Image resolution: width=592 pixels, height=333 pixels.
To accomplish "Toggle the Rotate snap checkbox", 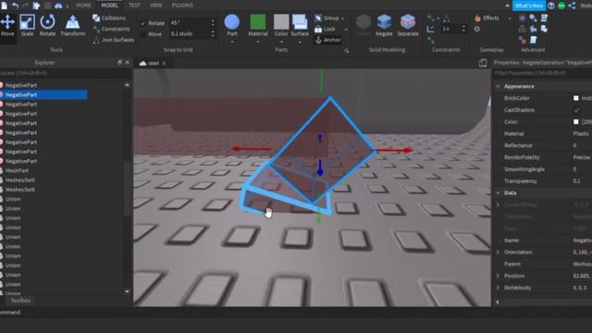I will coord(142,23).
